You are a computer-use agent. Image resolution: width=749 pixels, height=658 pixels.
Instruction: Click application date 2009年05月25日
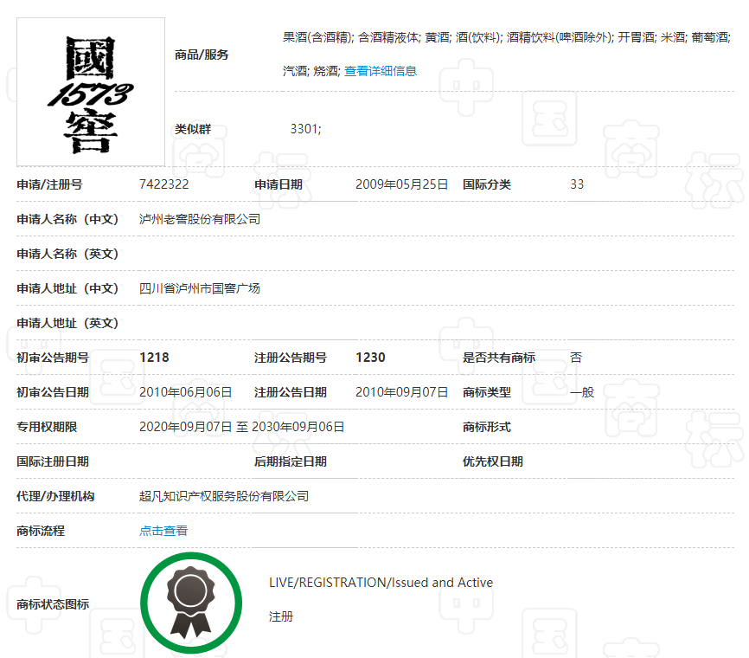tap(402, 184)
